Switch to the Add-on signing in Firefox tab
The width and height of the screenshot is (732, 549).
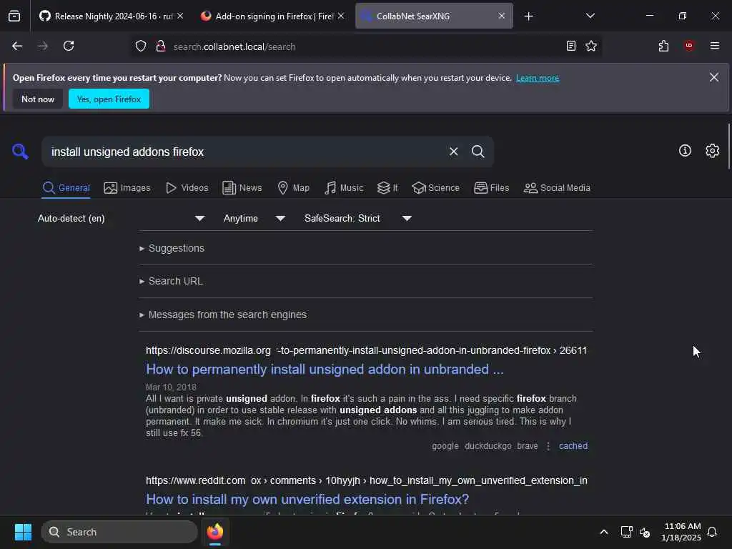(272, 16)
